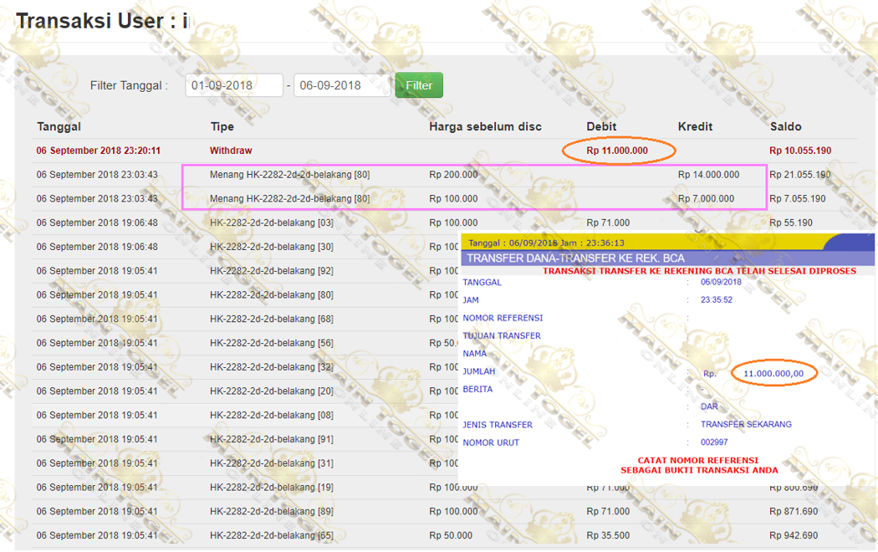Select the Tipe column header
Screen dimensions: 878x552
pyautogui.click(x=222, y=127)
